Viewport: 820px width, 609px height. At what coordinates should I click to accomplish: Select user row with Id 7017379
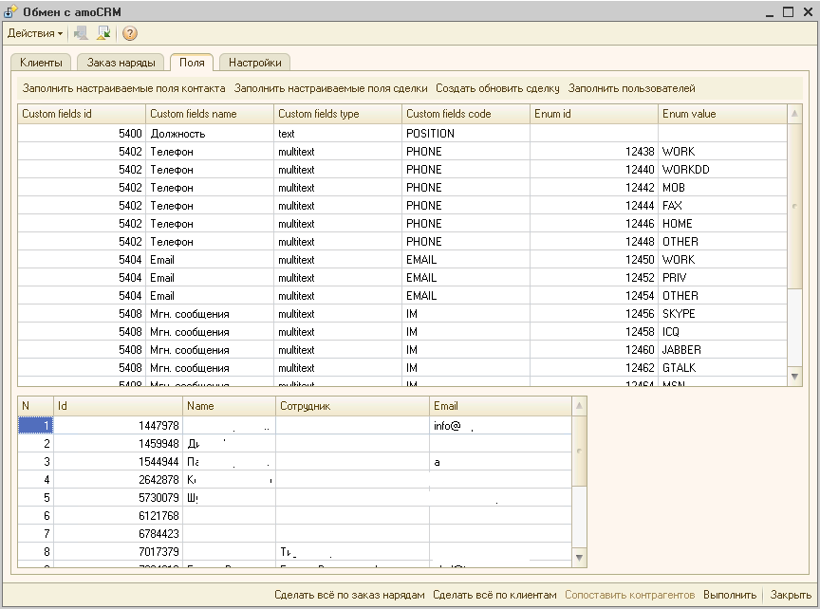(x=294, y=552)
